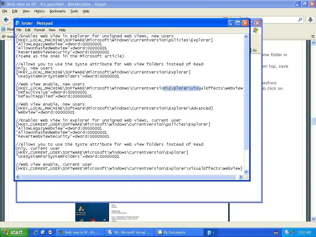Viewport: 316px width, 237px height.
Task: Click the highlighted \Explorer\Visu text selection
Action: pyautogui.click(x=182, y=88)
